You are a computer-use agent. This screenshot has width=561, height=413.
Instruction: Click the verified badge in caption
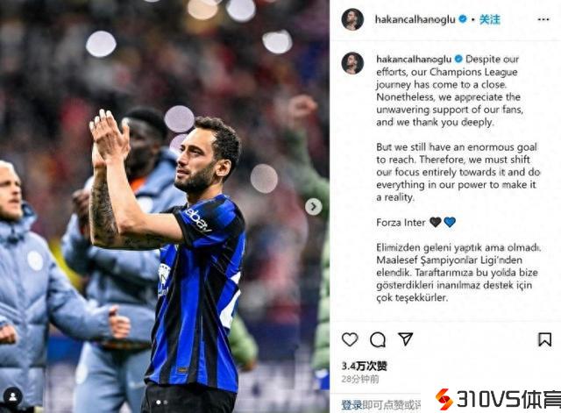(x=458, y=59)
